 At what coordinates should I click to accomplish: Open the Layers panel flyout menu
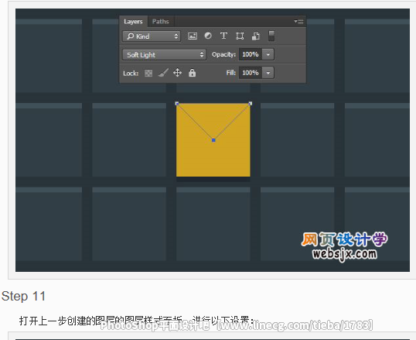[298, 22]
